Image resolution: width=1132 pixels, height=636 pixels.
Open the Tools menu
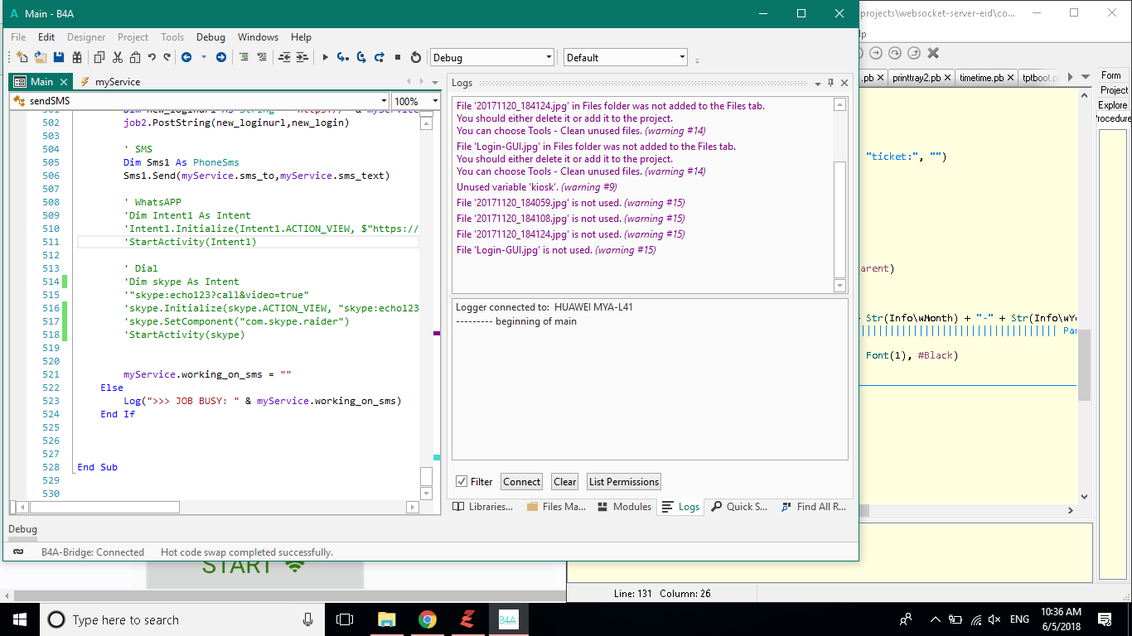coord(172,37)
